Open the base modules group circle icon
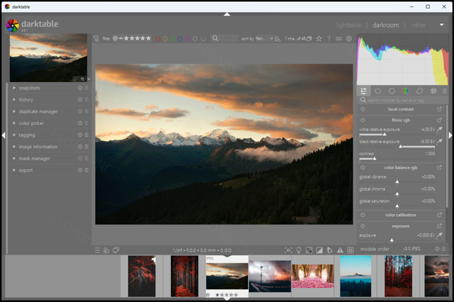Image resolution: width=454 pixels, height=302 pixels. point(392,91)
